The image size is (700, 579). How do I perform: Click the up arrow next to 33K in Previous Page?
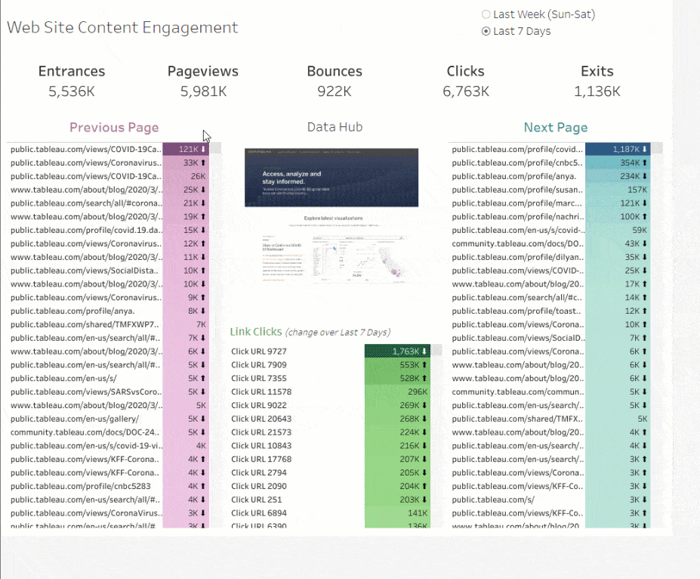[203, 163]
